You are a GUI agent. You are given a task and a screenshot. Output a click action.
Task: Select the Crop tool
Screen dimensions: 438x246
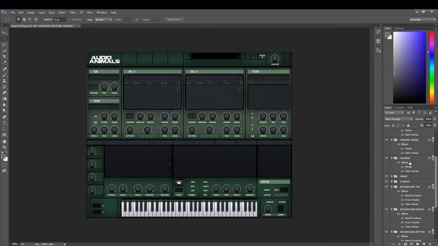pos(4,57)
